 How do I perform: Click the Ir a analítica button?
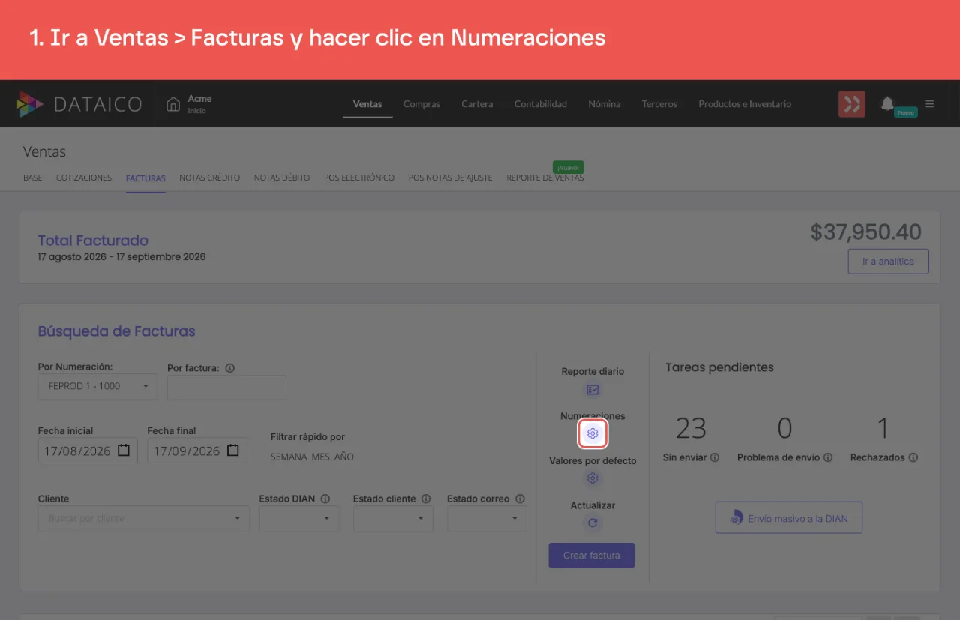point(889,262)
